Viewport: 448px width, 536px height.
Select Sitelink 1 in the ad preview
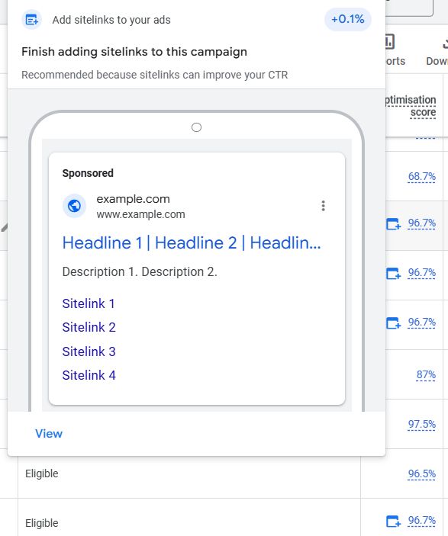point(89,303)
